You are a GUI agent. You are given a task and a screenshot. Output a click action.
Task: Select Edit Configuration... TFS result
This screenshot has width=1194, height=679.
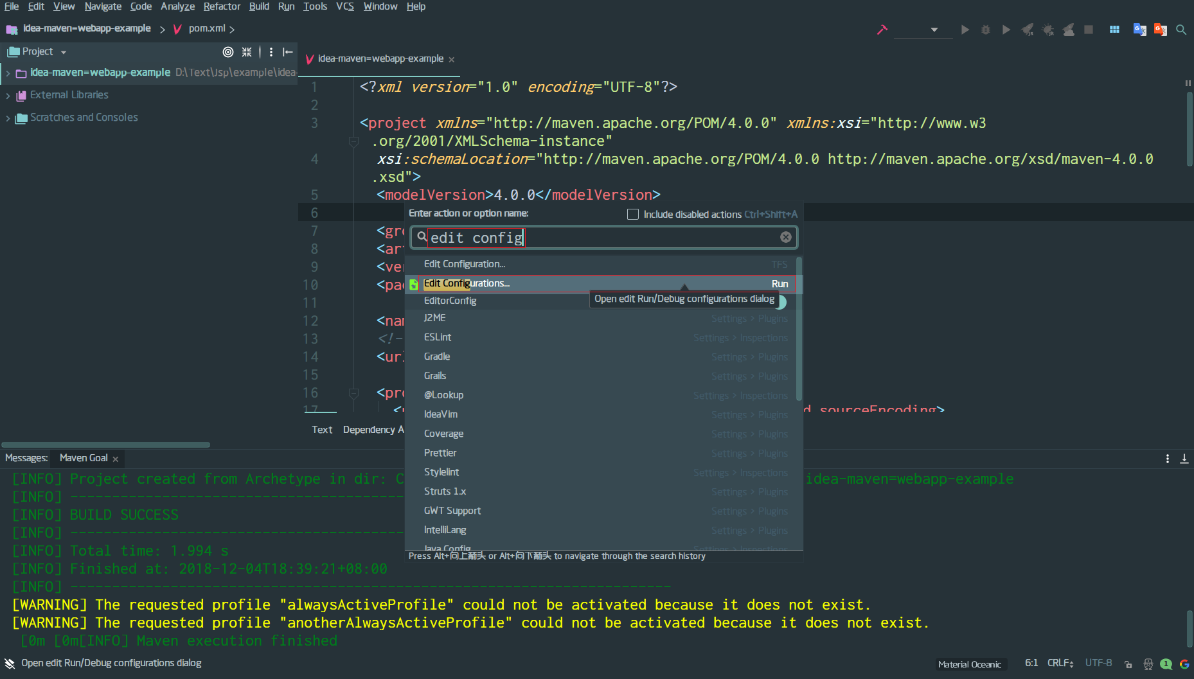[601, 264]
